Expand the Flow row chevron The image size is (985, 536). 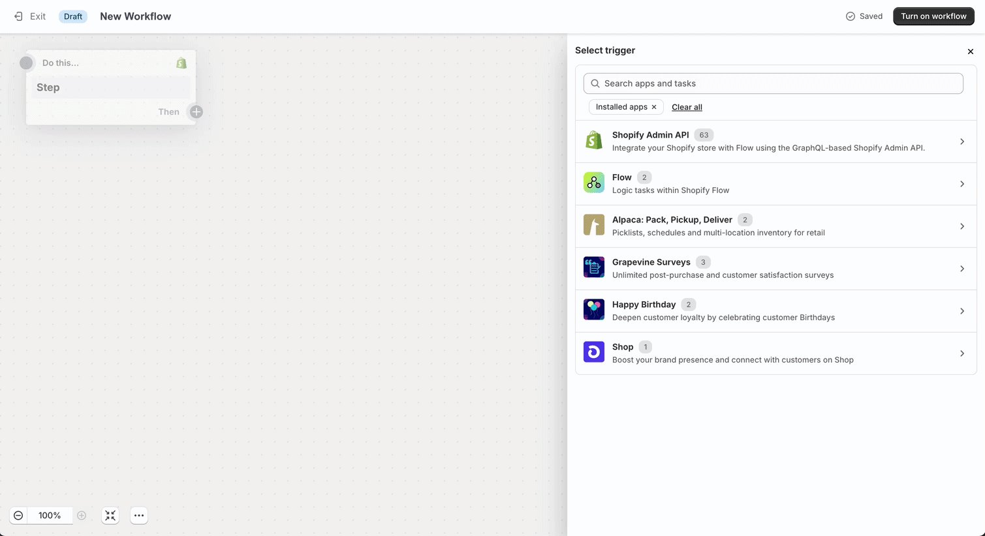(962, 184)
